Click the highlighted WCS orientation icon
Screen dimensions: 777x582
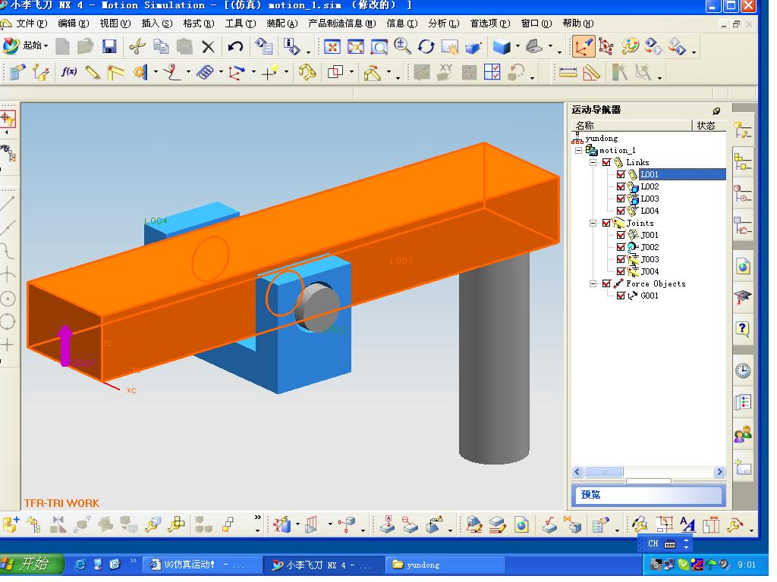click(x=584, y=46)
